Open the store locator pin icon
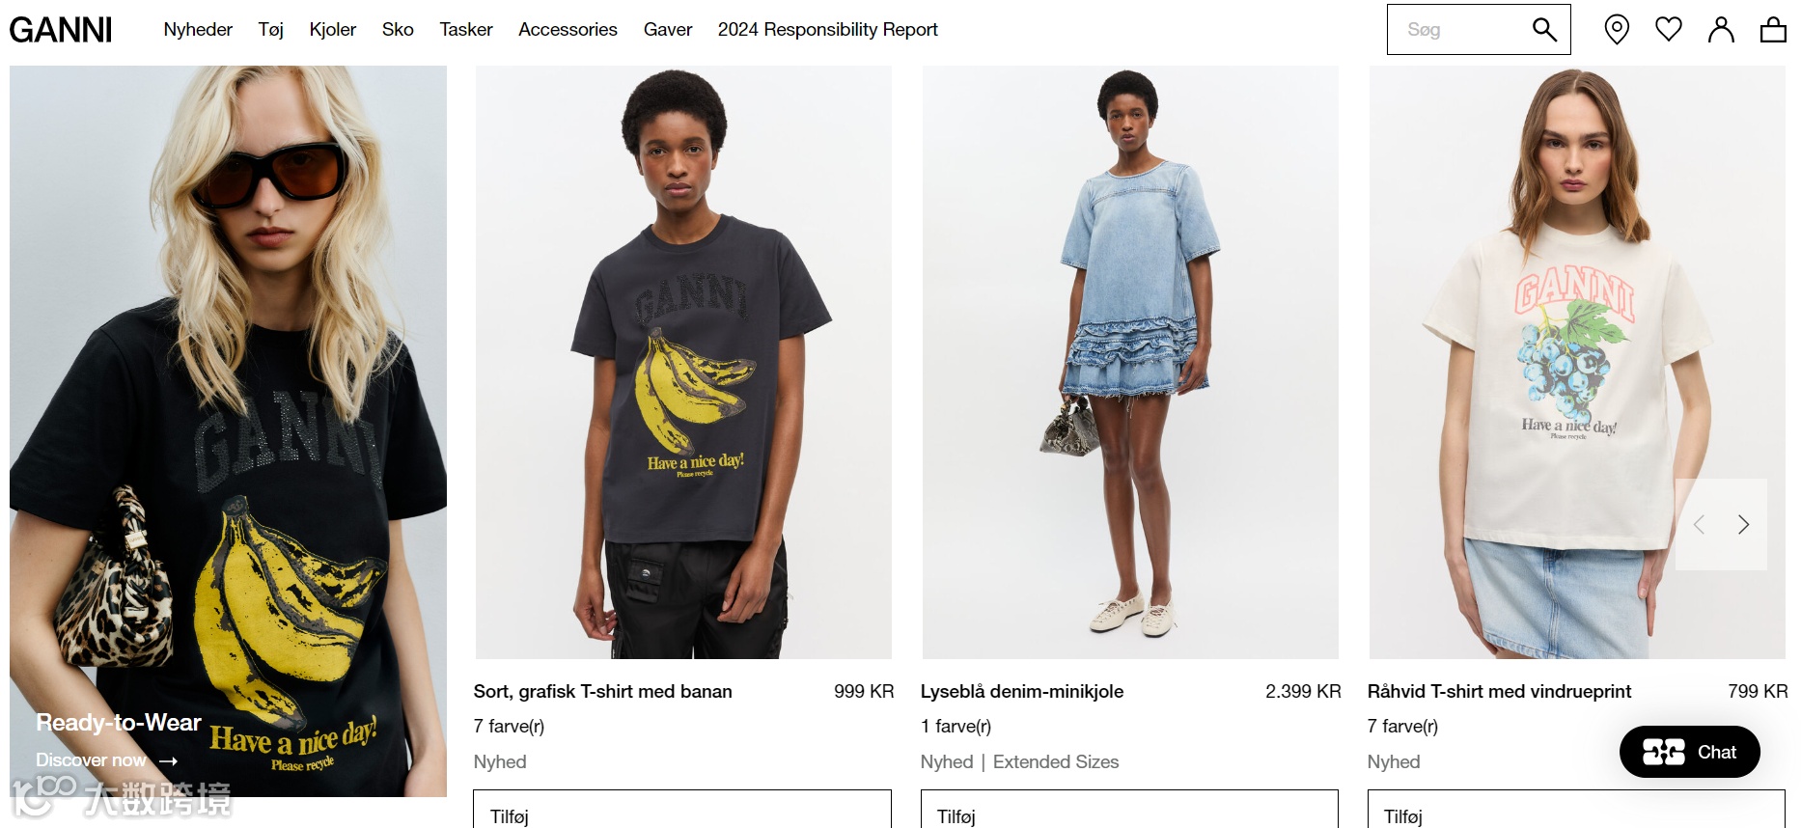 [x=1617, y=30]
